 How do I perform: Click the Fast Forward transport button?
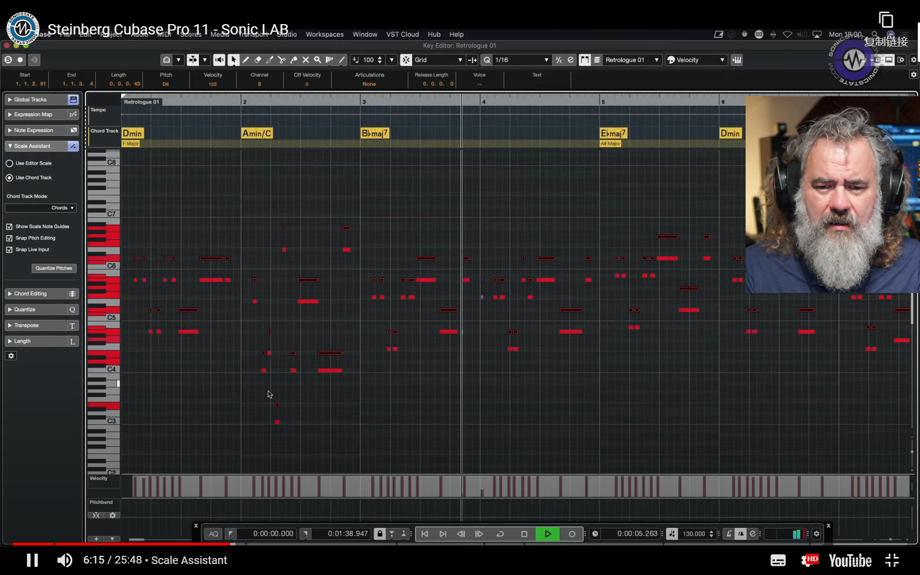(x=479, y=534)
